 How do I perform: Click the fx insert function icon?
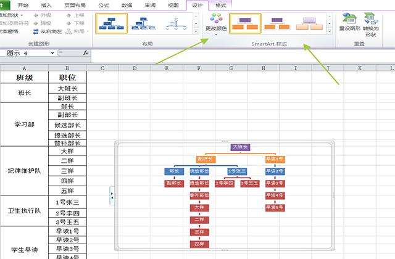coord(86,53)
